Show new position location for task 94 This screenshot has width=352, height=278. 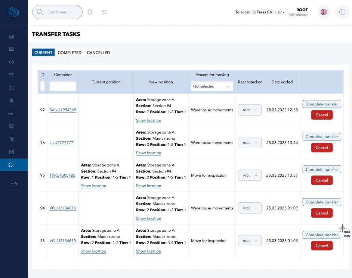148,218
